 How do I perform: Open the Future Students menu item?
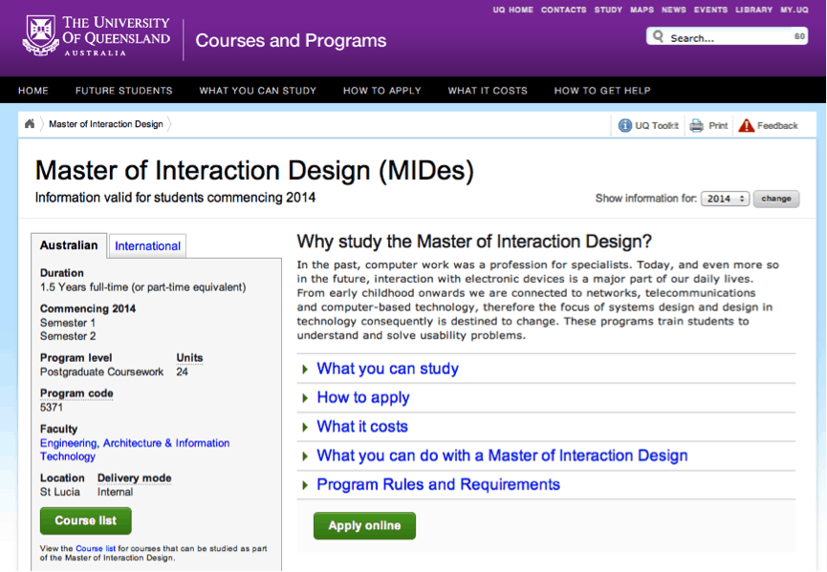point(124,91)
